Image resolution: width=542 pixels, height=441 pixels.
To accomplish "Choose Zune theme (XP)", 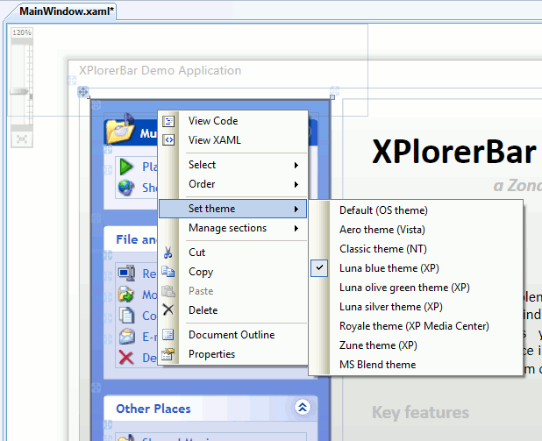I will click(x=417, y=345).
